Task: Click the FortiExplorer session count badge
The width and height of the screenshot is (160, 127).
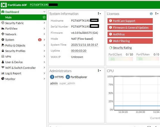Action: click(x=68, y=77)
